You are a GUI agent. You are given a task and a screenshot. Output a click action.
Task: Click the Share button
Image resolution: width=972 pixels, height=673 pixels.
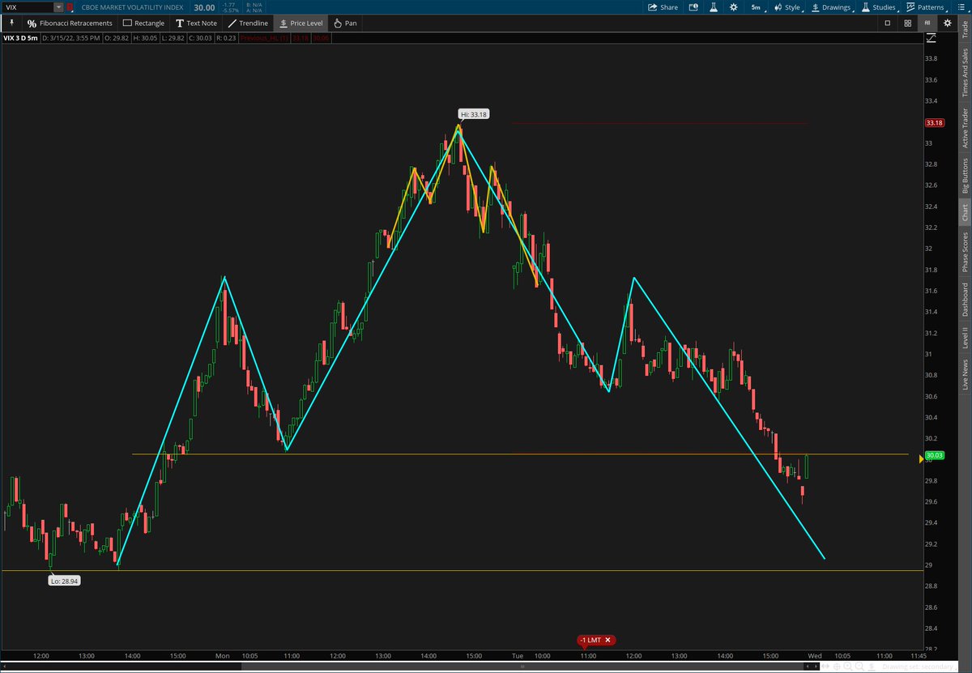[x=663, y=7]
